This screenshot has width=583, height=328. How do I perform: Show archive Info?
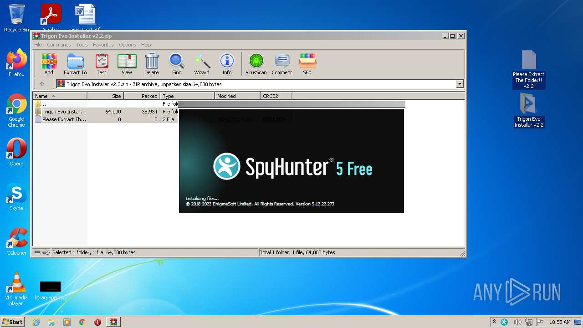[x=227, y=64]
